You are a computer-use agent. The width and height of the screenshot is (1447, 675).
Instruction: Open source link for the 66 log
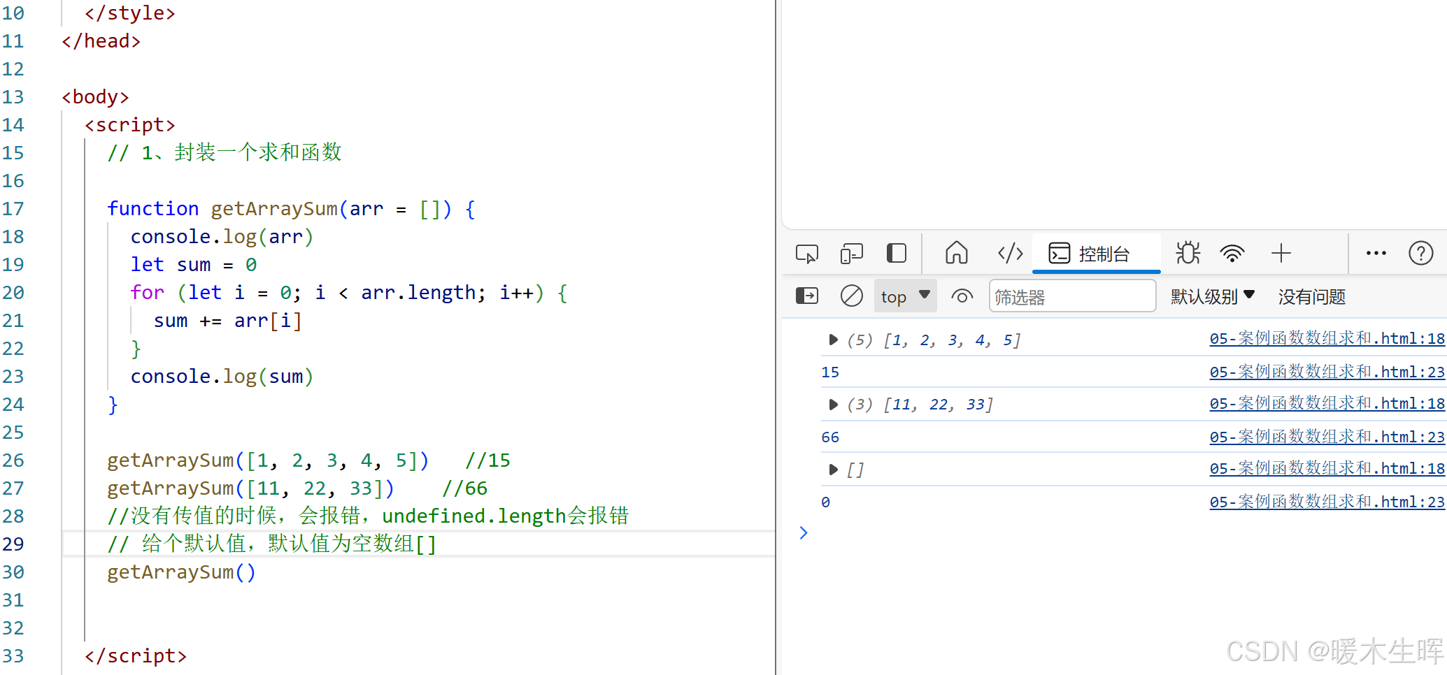point(1327,437)
